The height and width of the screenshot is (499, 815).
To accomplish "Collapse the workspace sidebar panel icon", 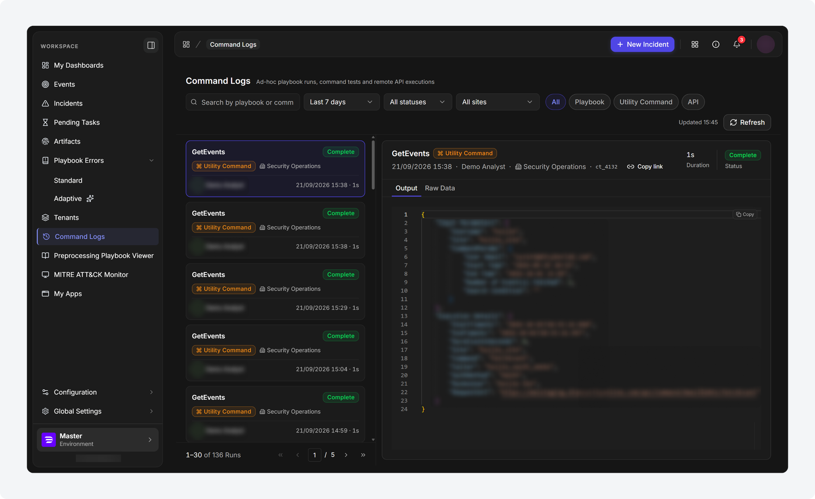I will coord(151,45).
